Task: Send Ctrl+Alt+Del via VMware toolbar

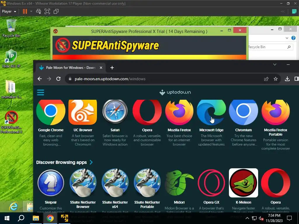Action: tap(39, 11)
